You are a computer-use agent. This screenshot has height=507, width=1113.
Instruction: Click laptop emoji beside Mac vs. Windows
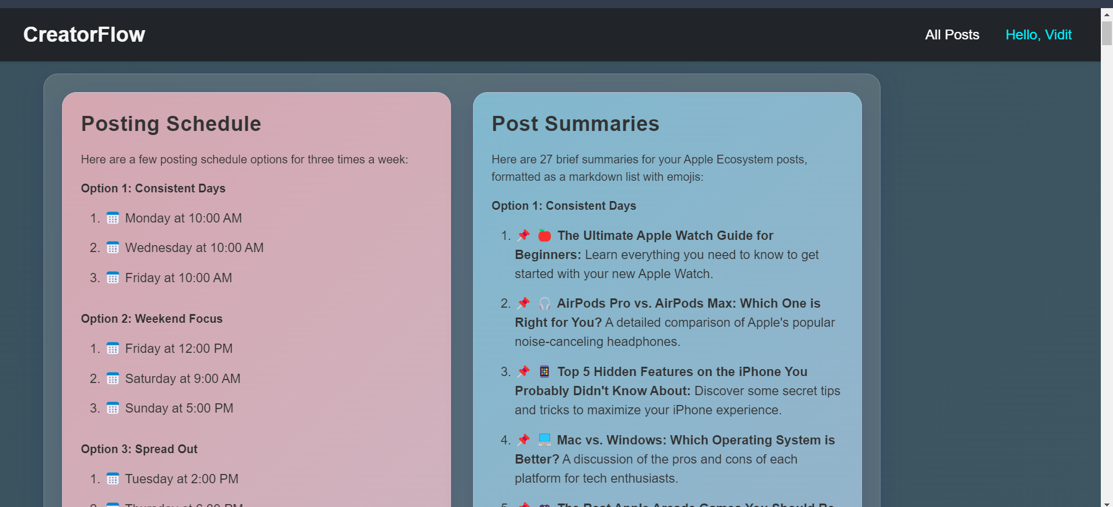544,440
